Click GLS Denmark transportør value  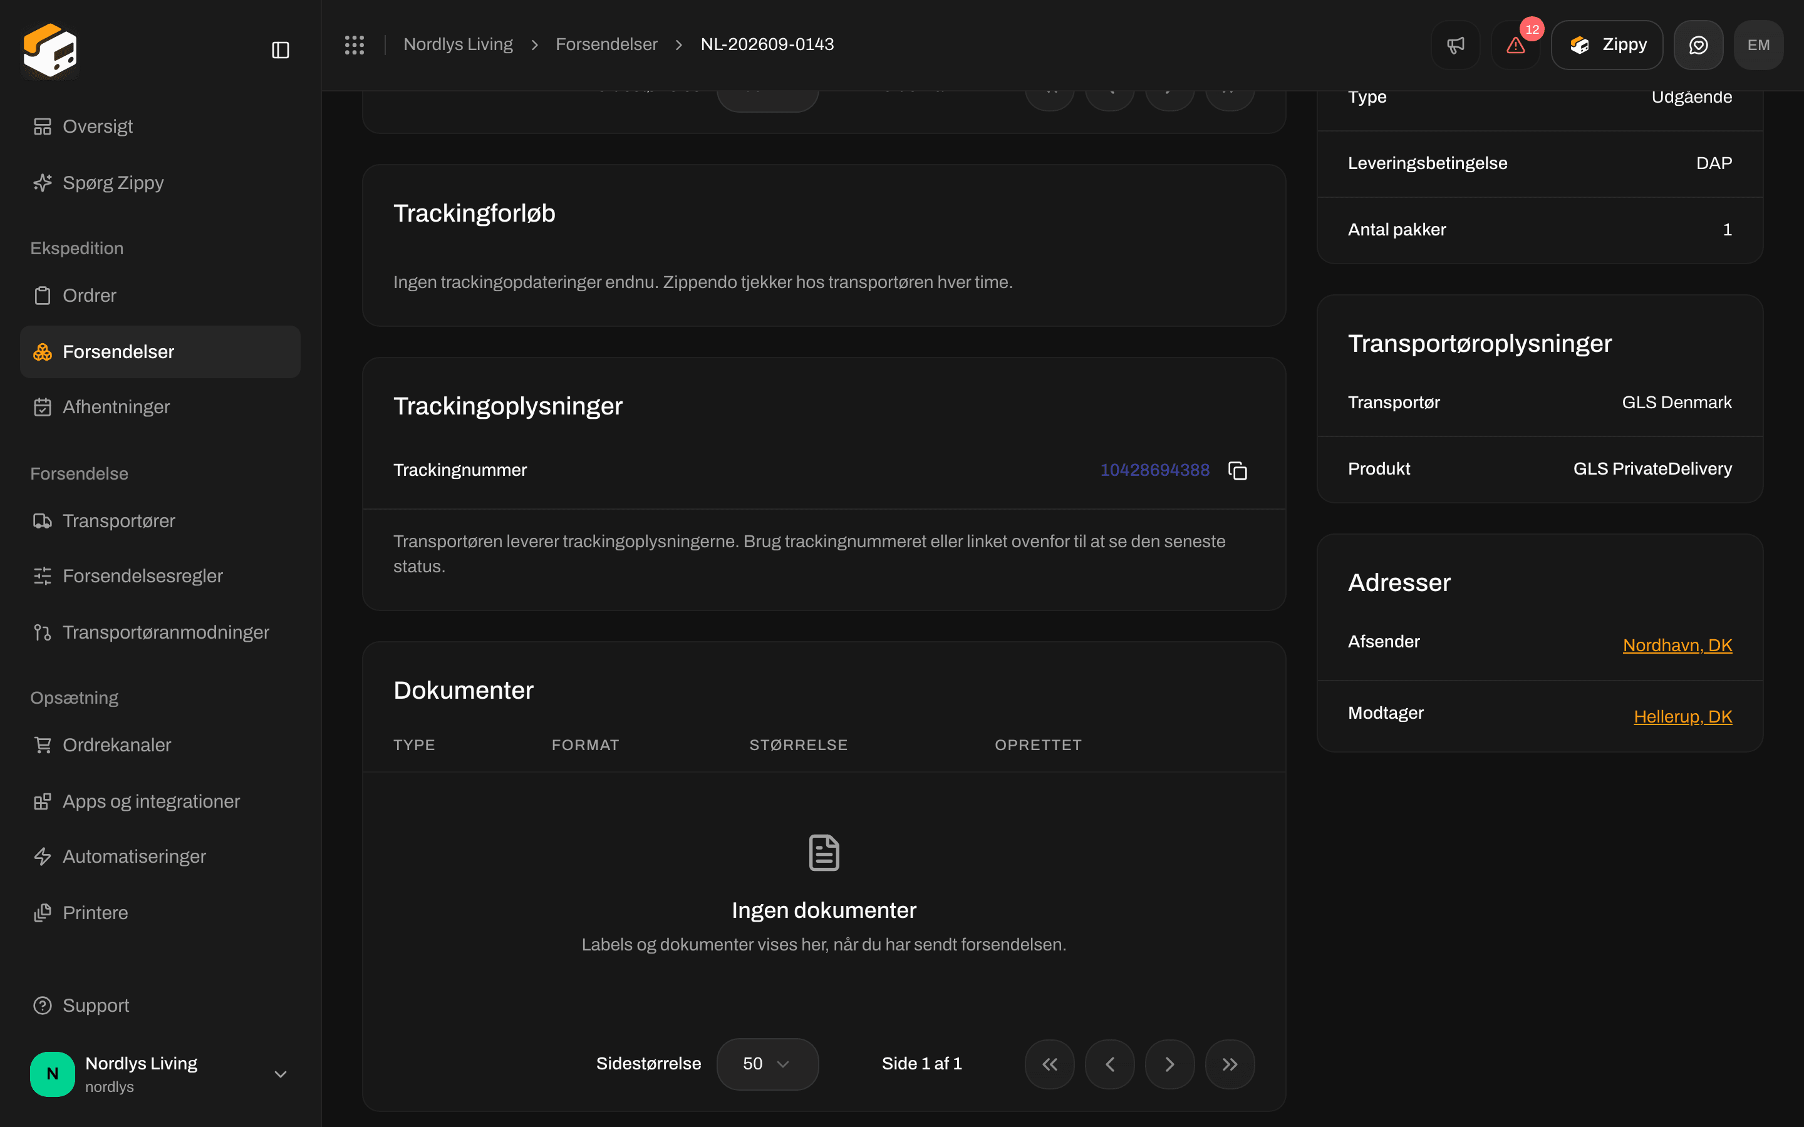coord(1676,403)
